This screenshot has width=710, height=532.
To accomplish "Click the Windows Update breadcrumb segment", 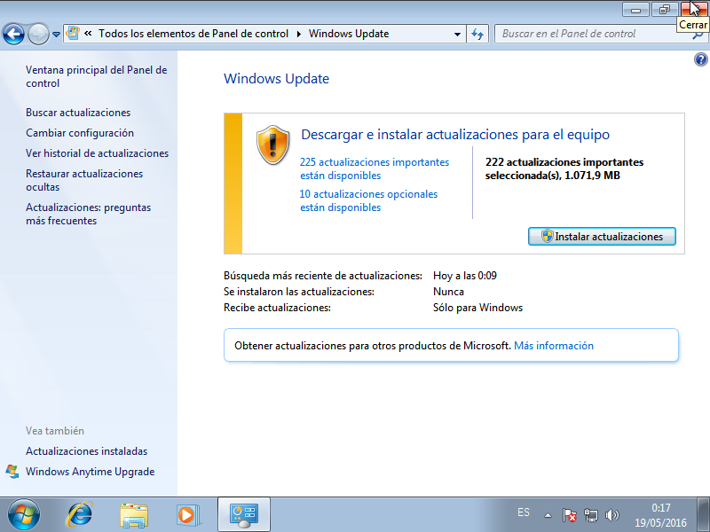I will pos(349,34).
